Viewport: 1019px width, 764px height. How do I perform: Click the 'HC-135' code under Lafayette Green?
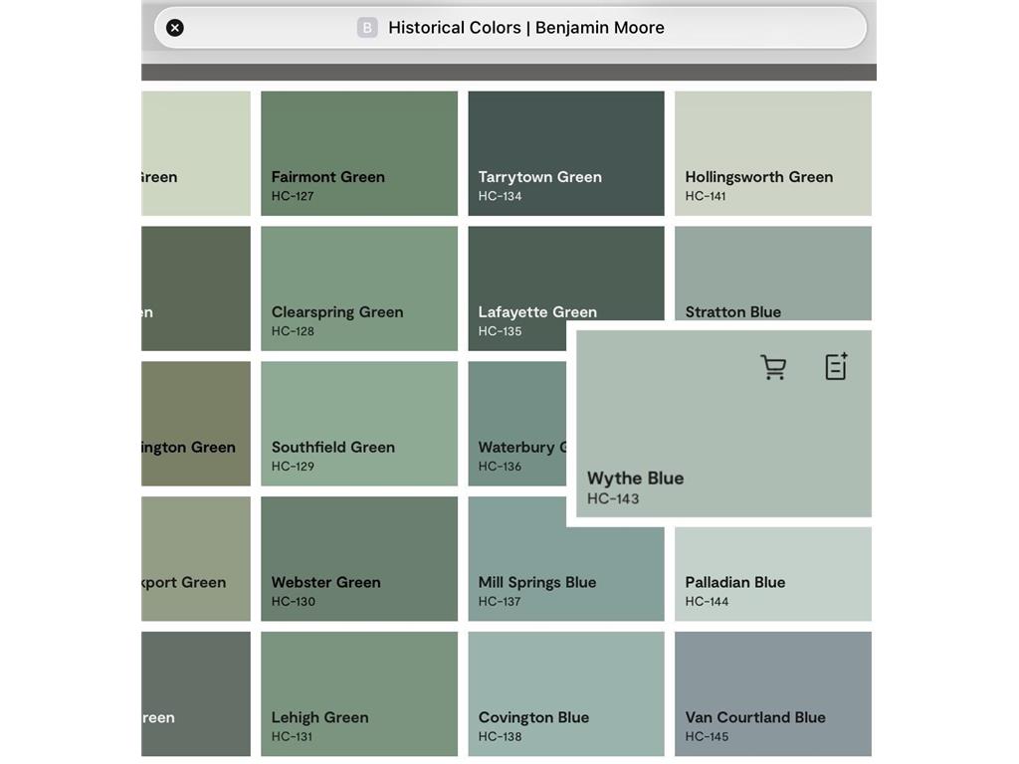tap(500, 331)
